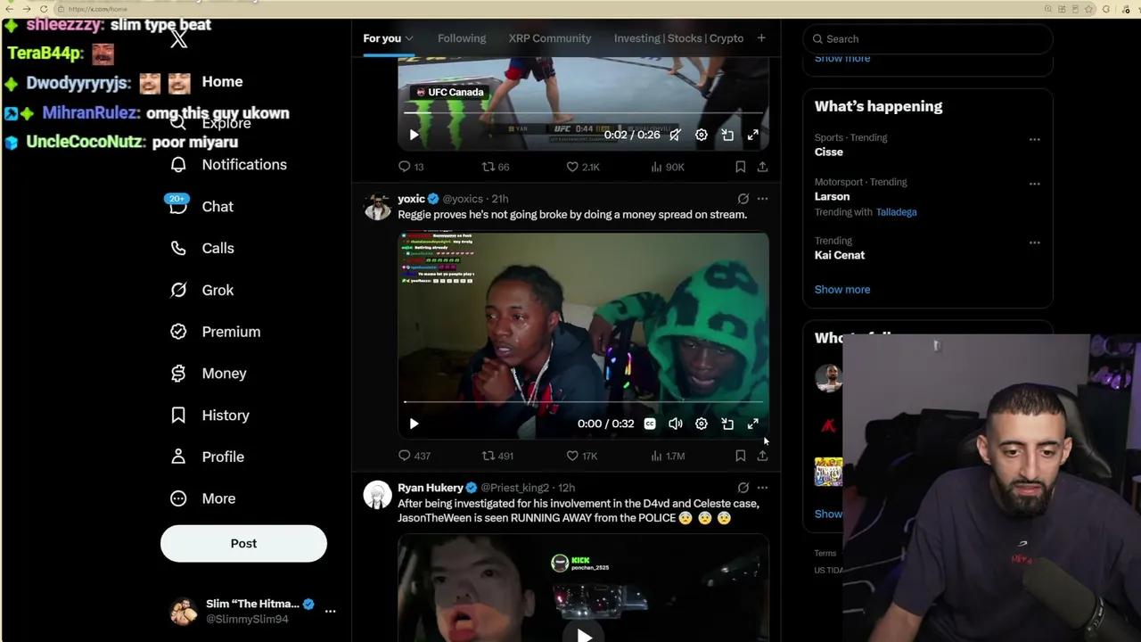The height and width of the screenshot is (642, 1141).
Task: Open account switcher menu for Slim
Action: (x=330, y=611)
